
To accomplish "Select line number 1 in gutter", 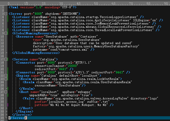I will coord(3,7).
